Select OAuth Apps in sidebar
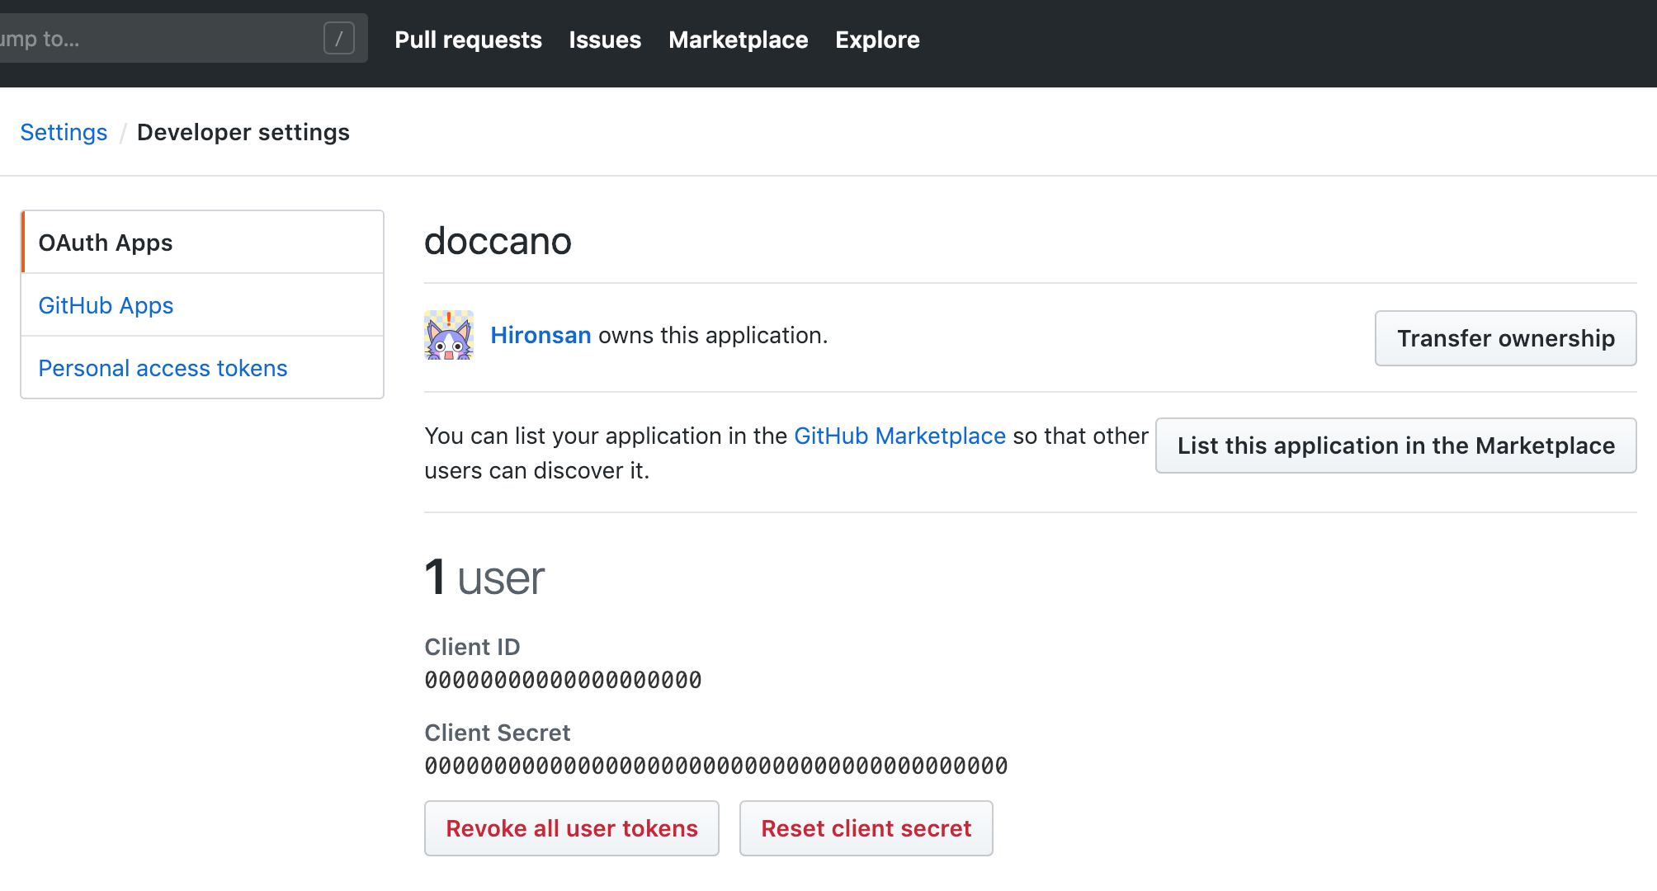 (x=202, y=243)
